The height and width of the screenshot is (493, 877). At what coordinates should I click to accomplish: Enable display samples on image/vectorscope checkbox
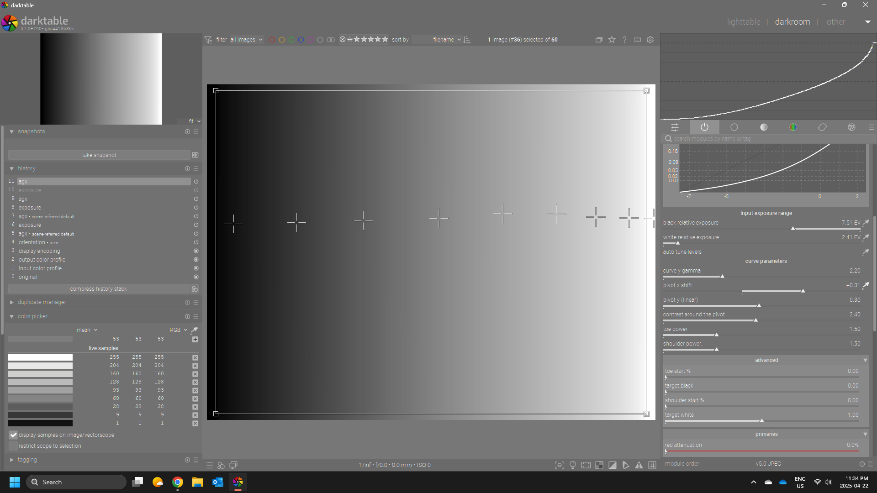tap(13, 435)
